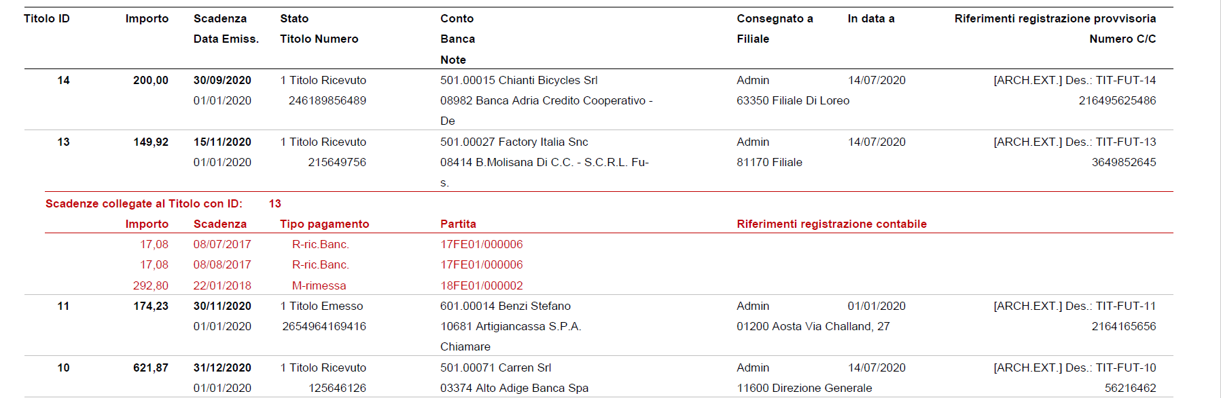
Task: Click the Importo column header at top
Action: click(147, 19)
